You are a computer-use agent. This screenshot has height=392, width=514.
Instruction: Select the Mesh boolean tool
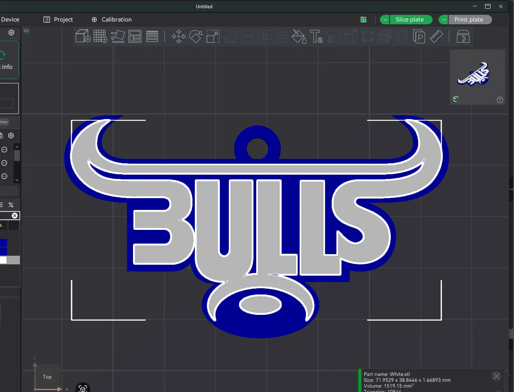click(265, 36)
